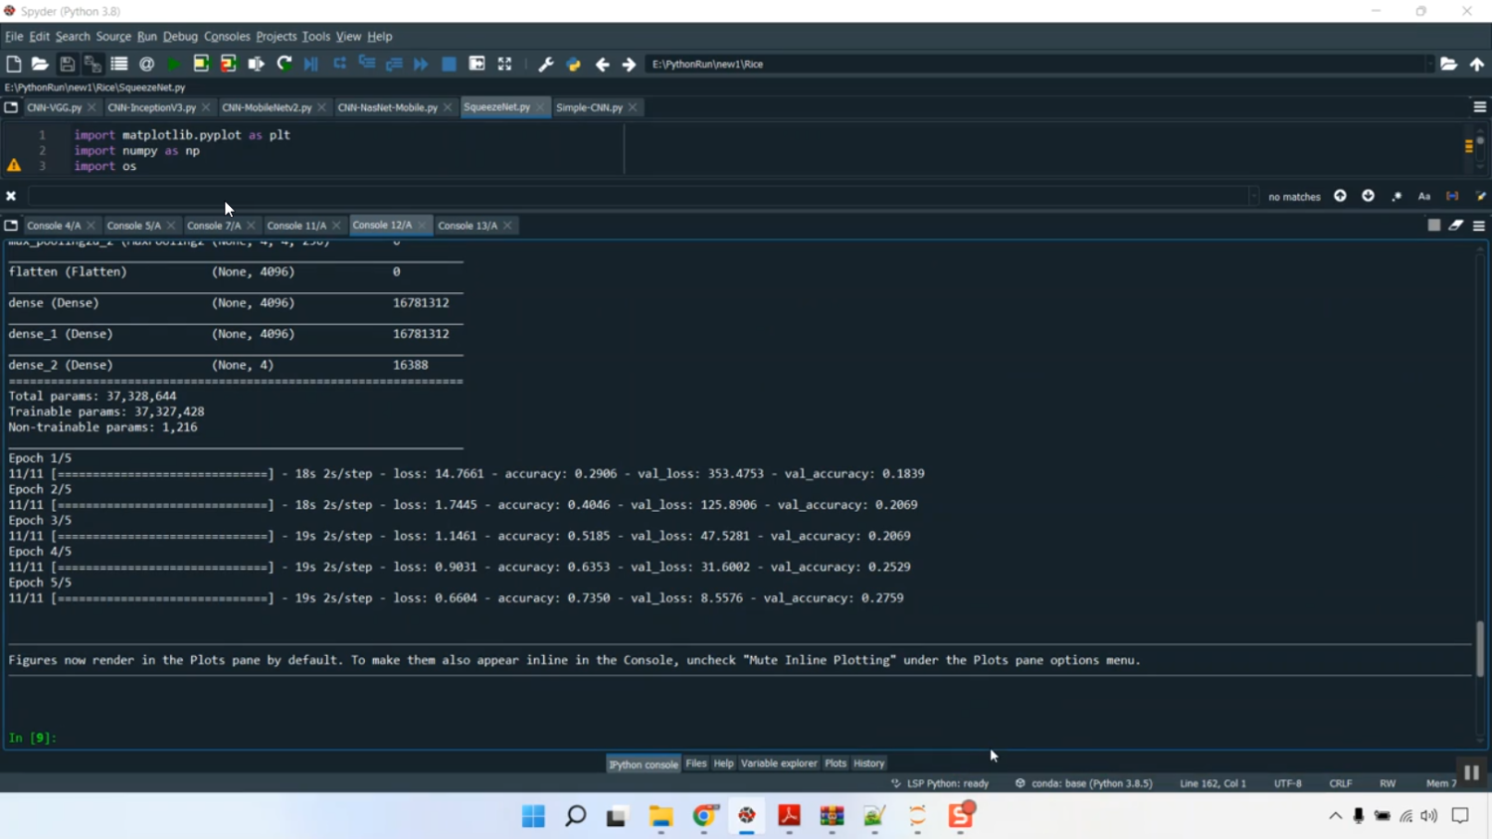Toggle case sensitive Aa search option
Image resolution: width=1492 pixels, height=839 pixels.
point(1424,197)
